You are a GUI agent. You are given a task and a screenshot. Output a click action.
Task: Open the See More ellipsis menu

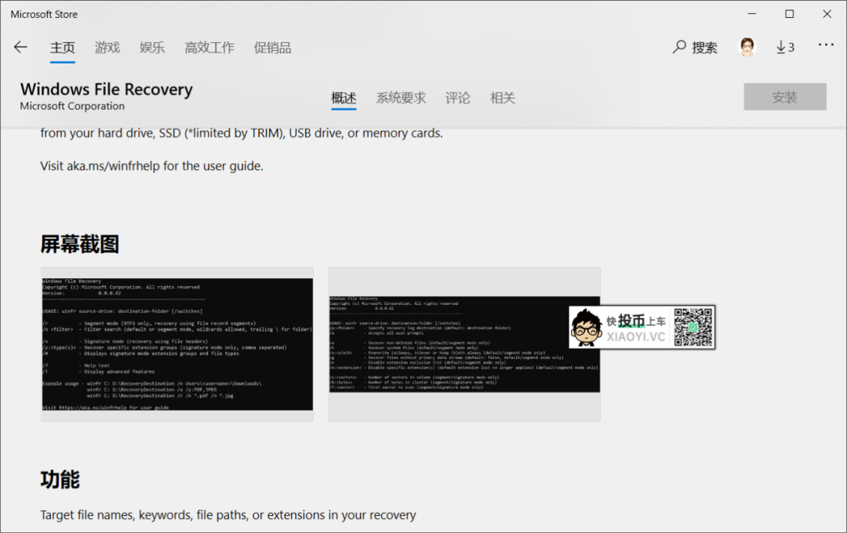tap(826, 47)
